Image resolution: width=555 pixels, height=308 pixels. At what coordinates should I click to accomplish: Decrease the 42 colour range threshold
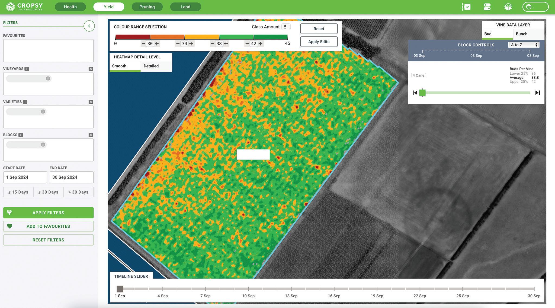[x=247, y=44]
